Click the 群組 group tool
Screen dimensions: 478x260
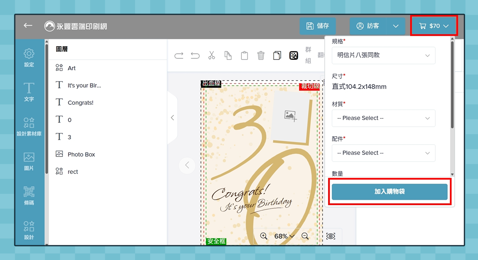coord(308,55)
